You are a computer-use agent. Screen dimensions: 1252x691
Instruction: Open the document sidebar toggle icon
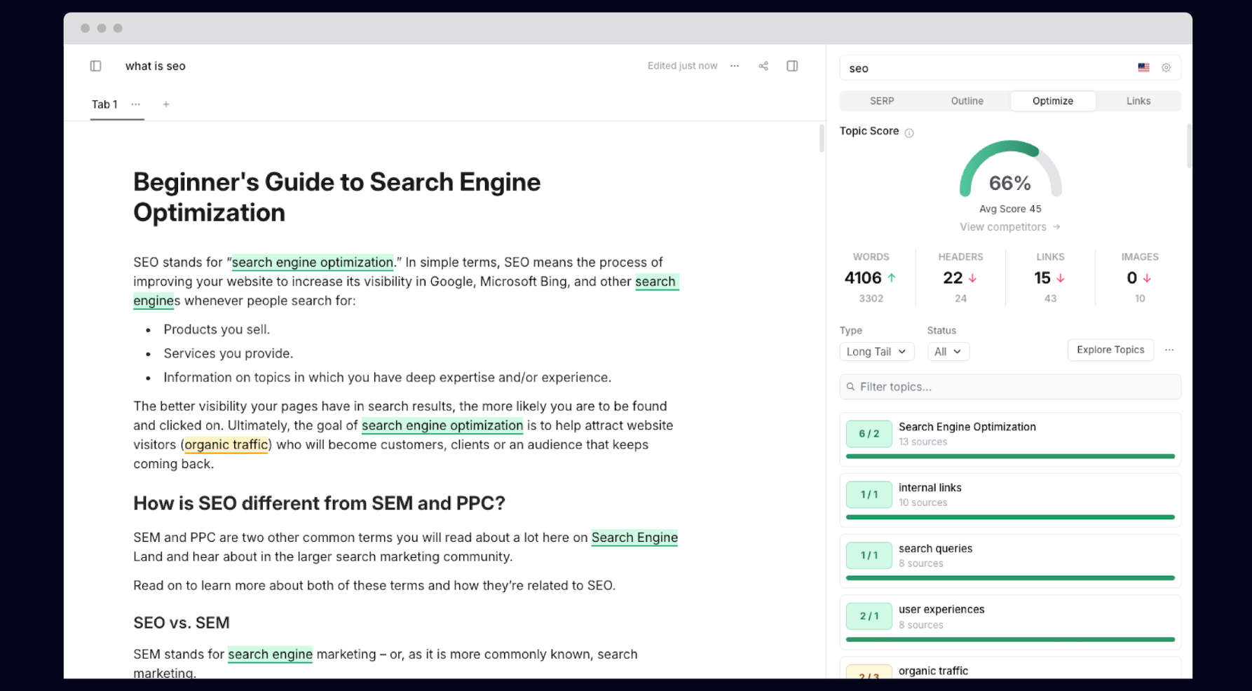tap(96, 65)
